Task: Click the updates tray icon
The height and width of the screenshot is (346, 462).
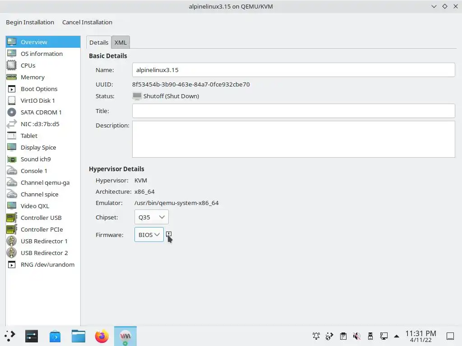Action: (329, 336)
